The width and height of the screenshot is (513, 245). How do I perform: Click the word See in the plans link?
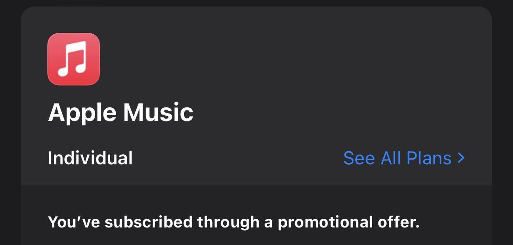point(359,158)
